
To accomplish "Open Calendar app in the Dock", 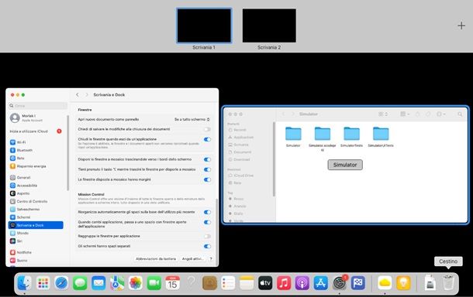I will point(173,283).
